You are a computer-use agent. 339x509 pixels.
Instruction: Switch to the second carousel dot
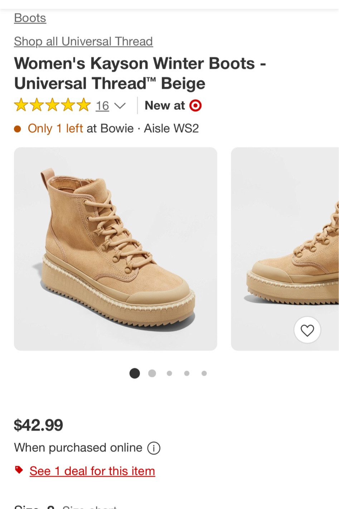152,373
